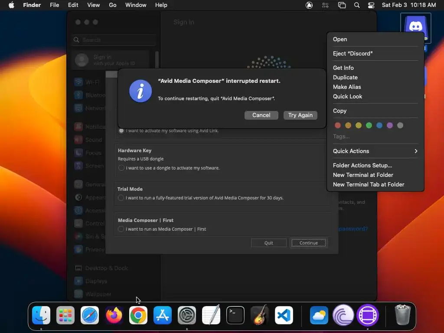This screenshot has width=444, height=333.
Task: Open Finder from the Dock
Action: coord(41,315)
